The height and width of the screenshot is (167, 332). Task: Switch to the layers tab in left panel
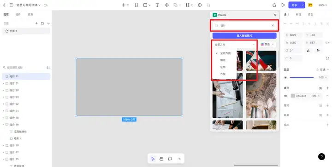point(6,14)
